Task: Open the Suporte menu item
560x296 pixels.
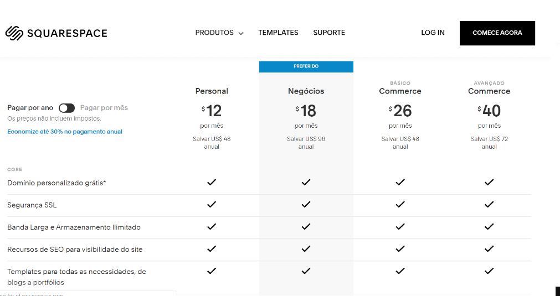Action: pyautogui.click(x=329, y=33)
